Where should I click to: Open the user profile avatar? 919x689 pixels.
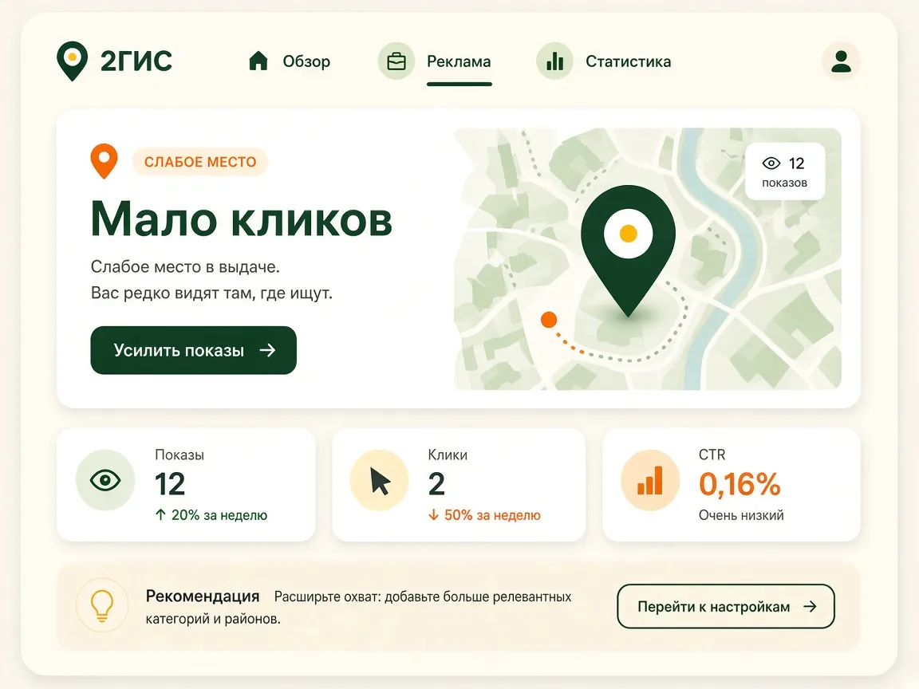841,61
